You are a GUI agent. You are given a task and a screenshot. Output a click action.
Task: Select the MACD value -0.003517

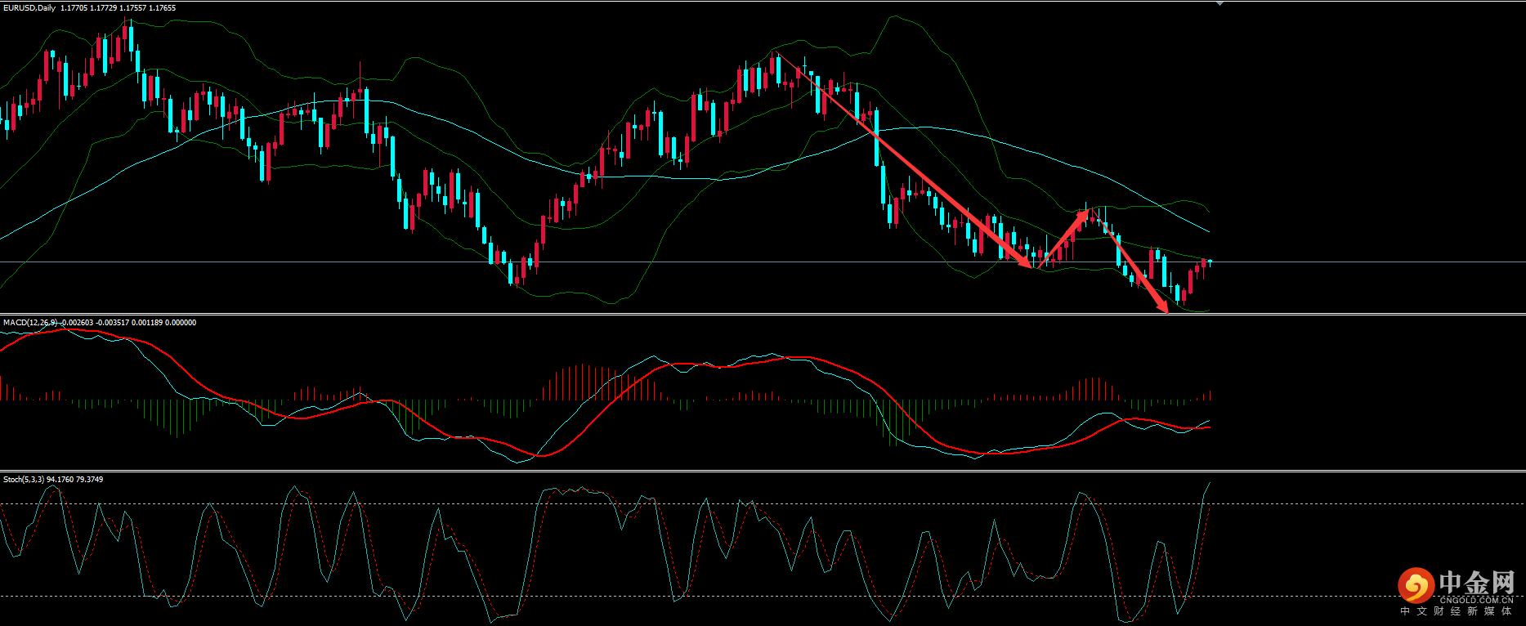112,323
